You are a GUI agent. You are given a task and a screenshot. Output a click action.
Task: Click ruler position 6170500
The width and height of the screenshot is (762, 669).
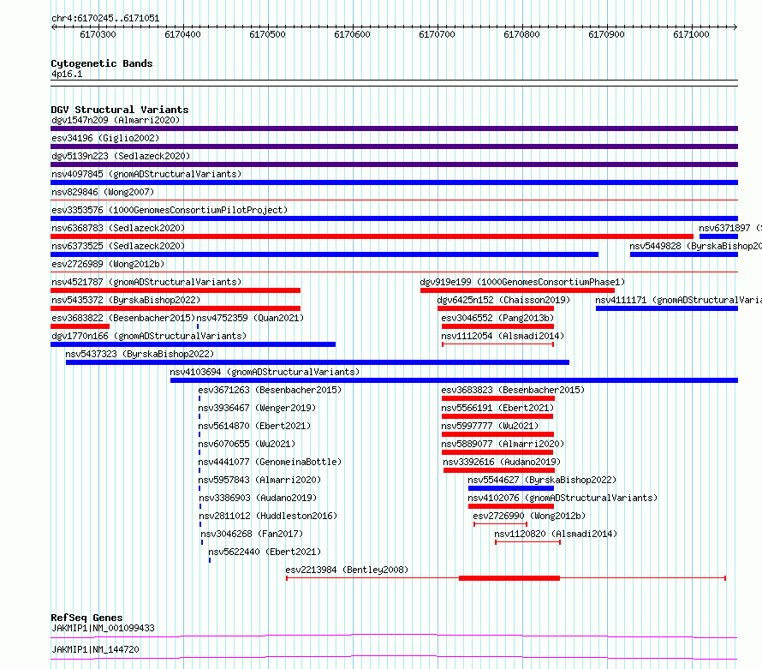click(267, 34)
